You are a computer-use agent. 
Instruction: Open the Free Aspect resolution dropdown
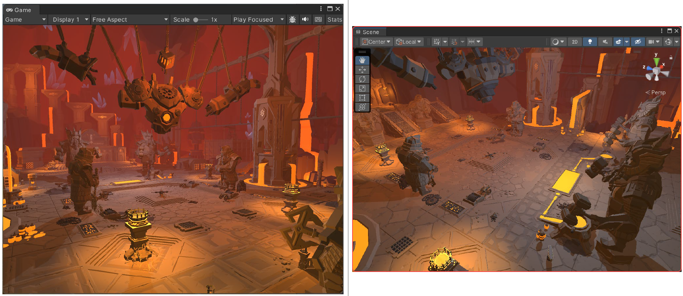(x=130, y=20)
